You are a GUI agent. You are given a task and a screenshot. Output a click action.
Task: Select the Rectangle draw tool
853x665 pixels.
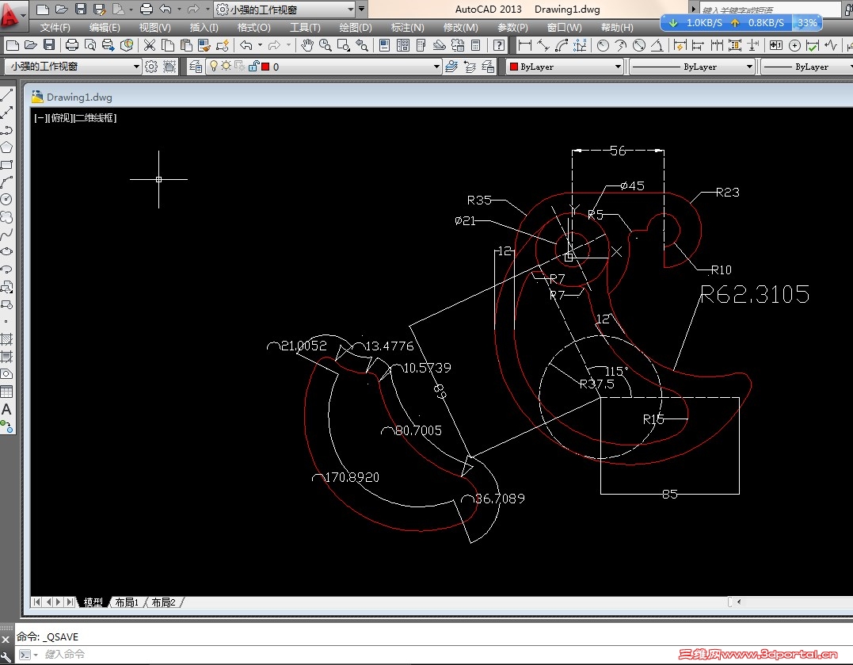pyautogui.click(x=6, y=165)
